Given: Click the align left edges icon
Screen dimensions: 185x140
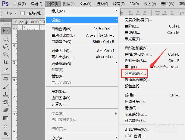Looking at the screenshot, I should tap(130, 13).
